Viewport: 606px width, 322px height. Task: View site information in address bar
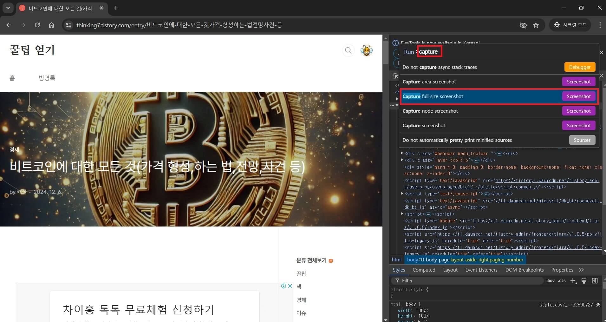(68, 25)
